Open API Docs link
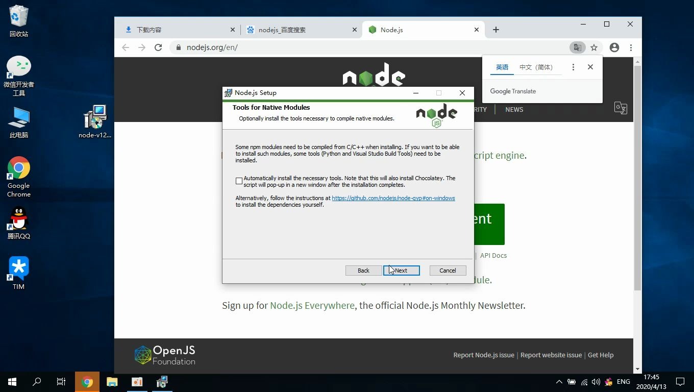Viewport: 694px width, 392px height. coord(493,255)
